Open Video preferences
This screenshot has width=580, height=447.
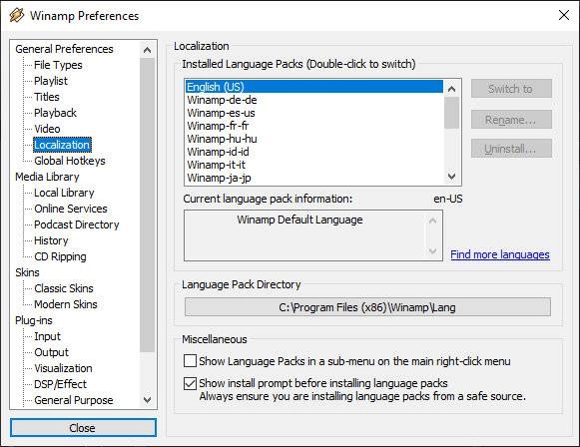click(x=47, y=129)
